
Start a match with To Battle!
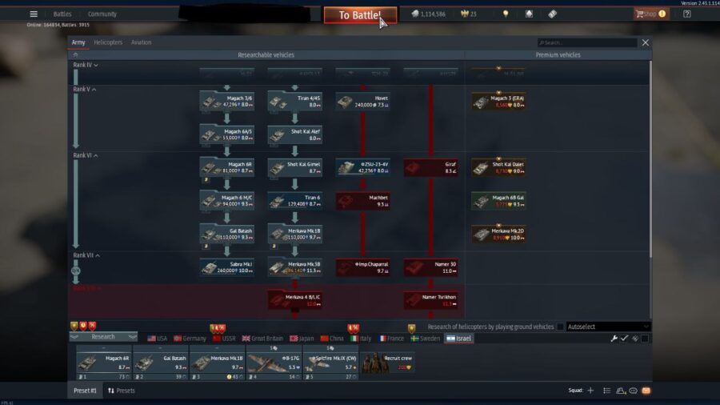tap(360, 15)
